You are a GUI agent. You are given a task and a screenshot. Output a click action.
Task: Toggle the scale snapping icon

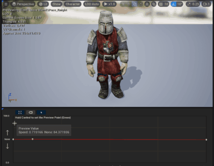coord(189,4)
